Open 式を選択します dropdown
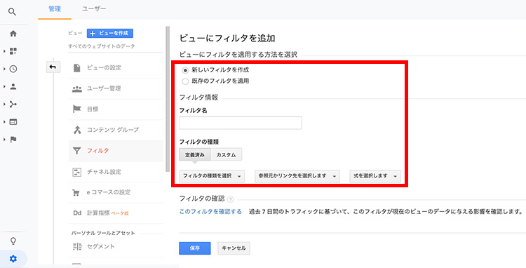526x268 pixels. [x=375, y=176]
